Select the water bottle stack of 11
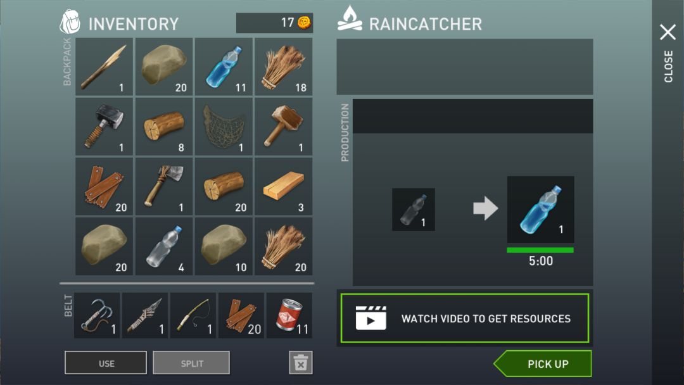This screenshot has width=684, height=385. [224, 66]
